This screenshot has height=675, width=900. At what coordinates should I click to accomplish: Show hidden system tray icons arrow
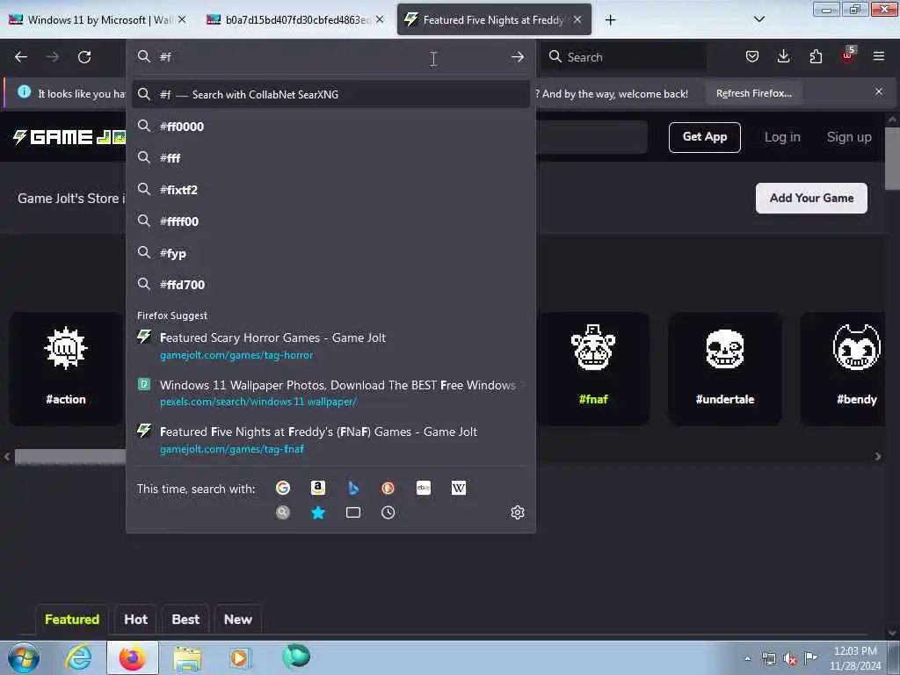click(747, 658)
